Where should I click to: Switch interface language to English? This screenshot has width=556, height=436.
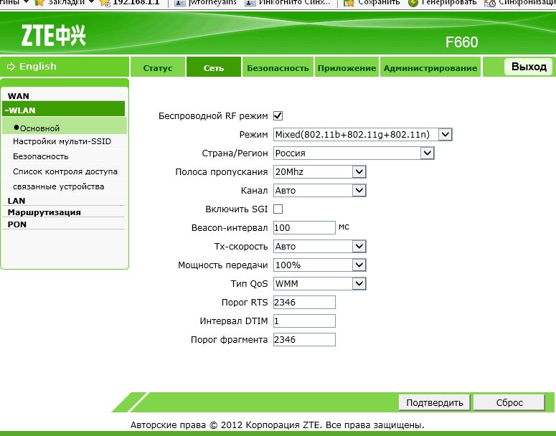tap(37, 66)
